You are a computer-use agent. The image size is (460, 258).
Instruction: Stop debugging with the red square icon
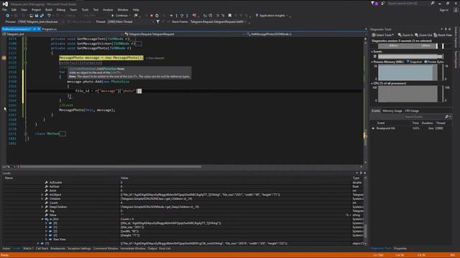click(152, 16)
